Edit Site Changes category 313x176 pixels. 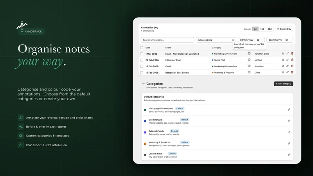pyautogui.click(x=289, y=121)
